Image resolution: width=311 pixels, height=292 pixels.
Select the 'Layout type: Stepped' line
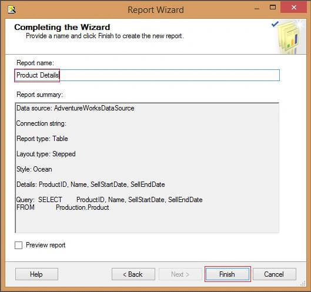click(46, 154)
